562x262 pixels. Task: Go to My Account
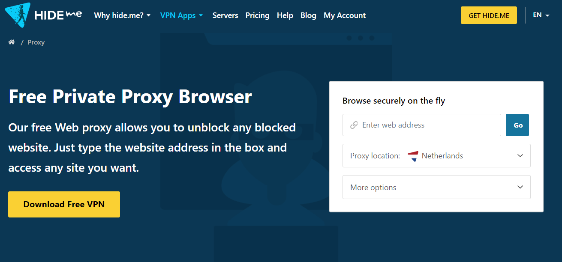(x=345, y=15)
